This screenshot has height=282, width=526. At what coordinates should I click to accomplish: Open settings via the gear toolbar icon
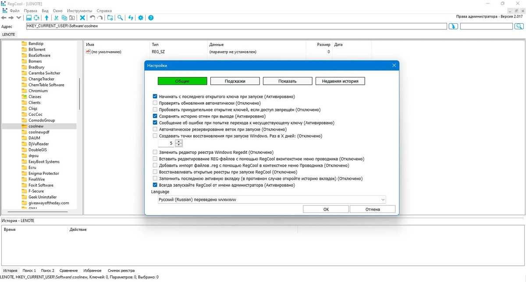141,18
